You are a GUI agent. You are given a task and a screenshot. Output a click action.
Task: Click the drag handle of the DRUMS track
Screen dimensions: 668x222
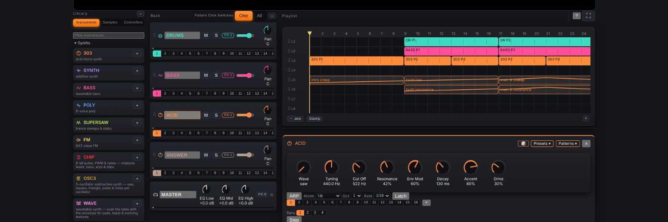[x=155, y=36]
